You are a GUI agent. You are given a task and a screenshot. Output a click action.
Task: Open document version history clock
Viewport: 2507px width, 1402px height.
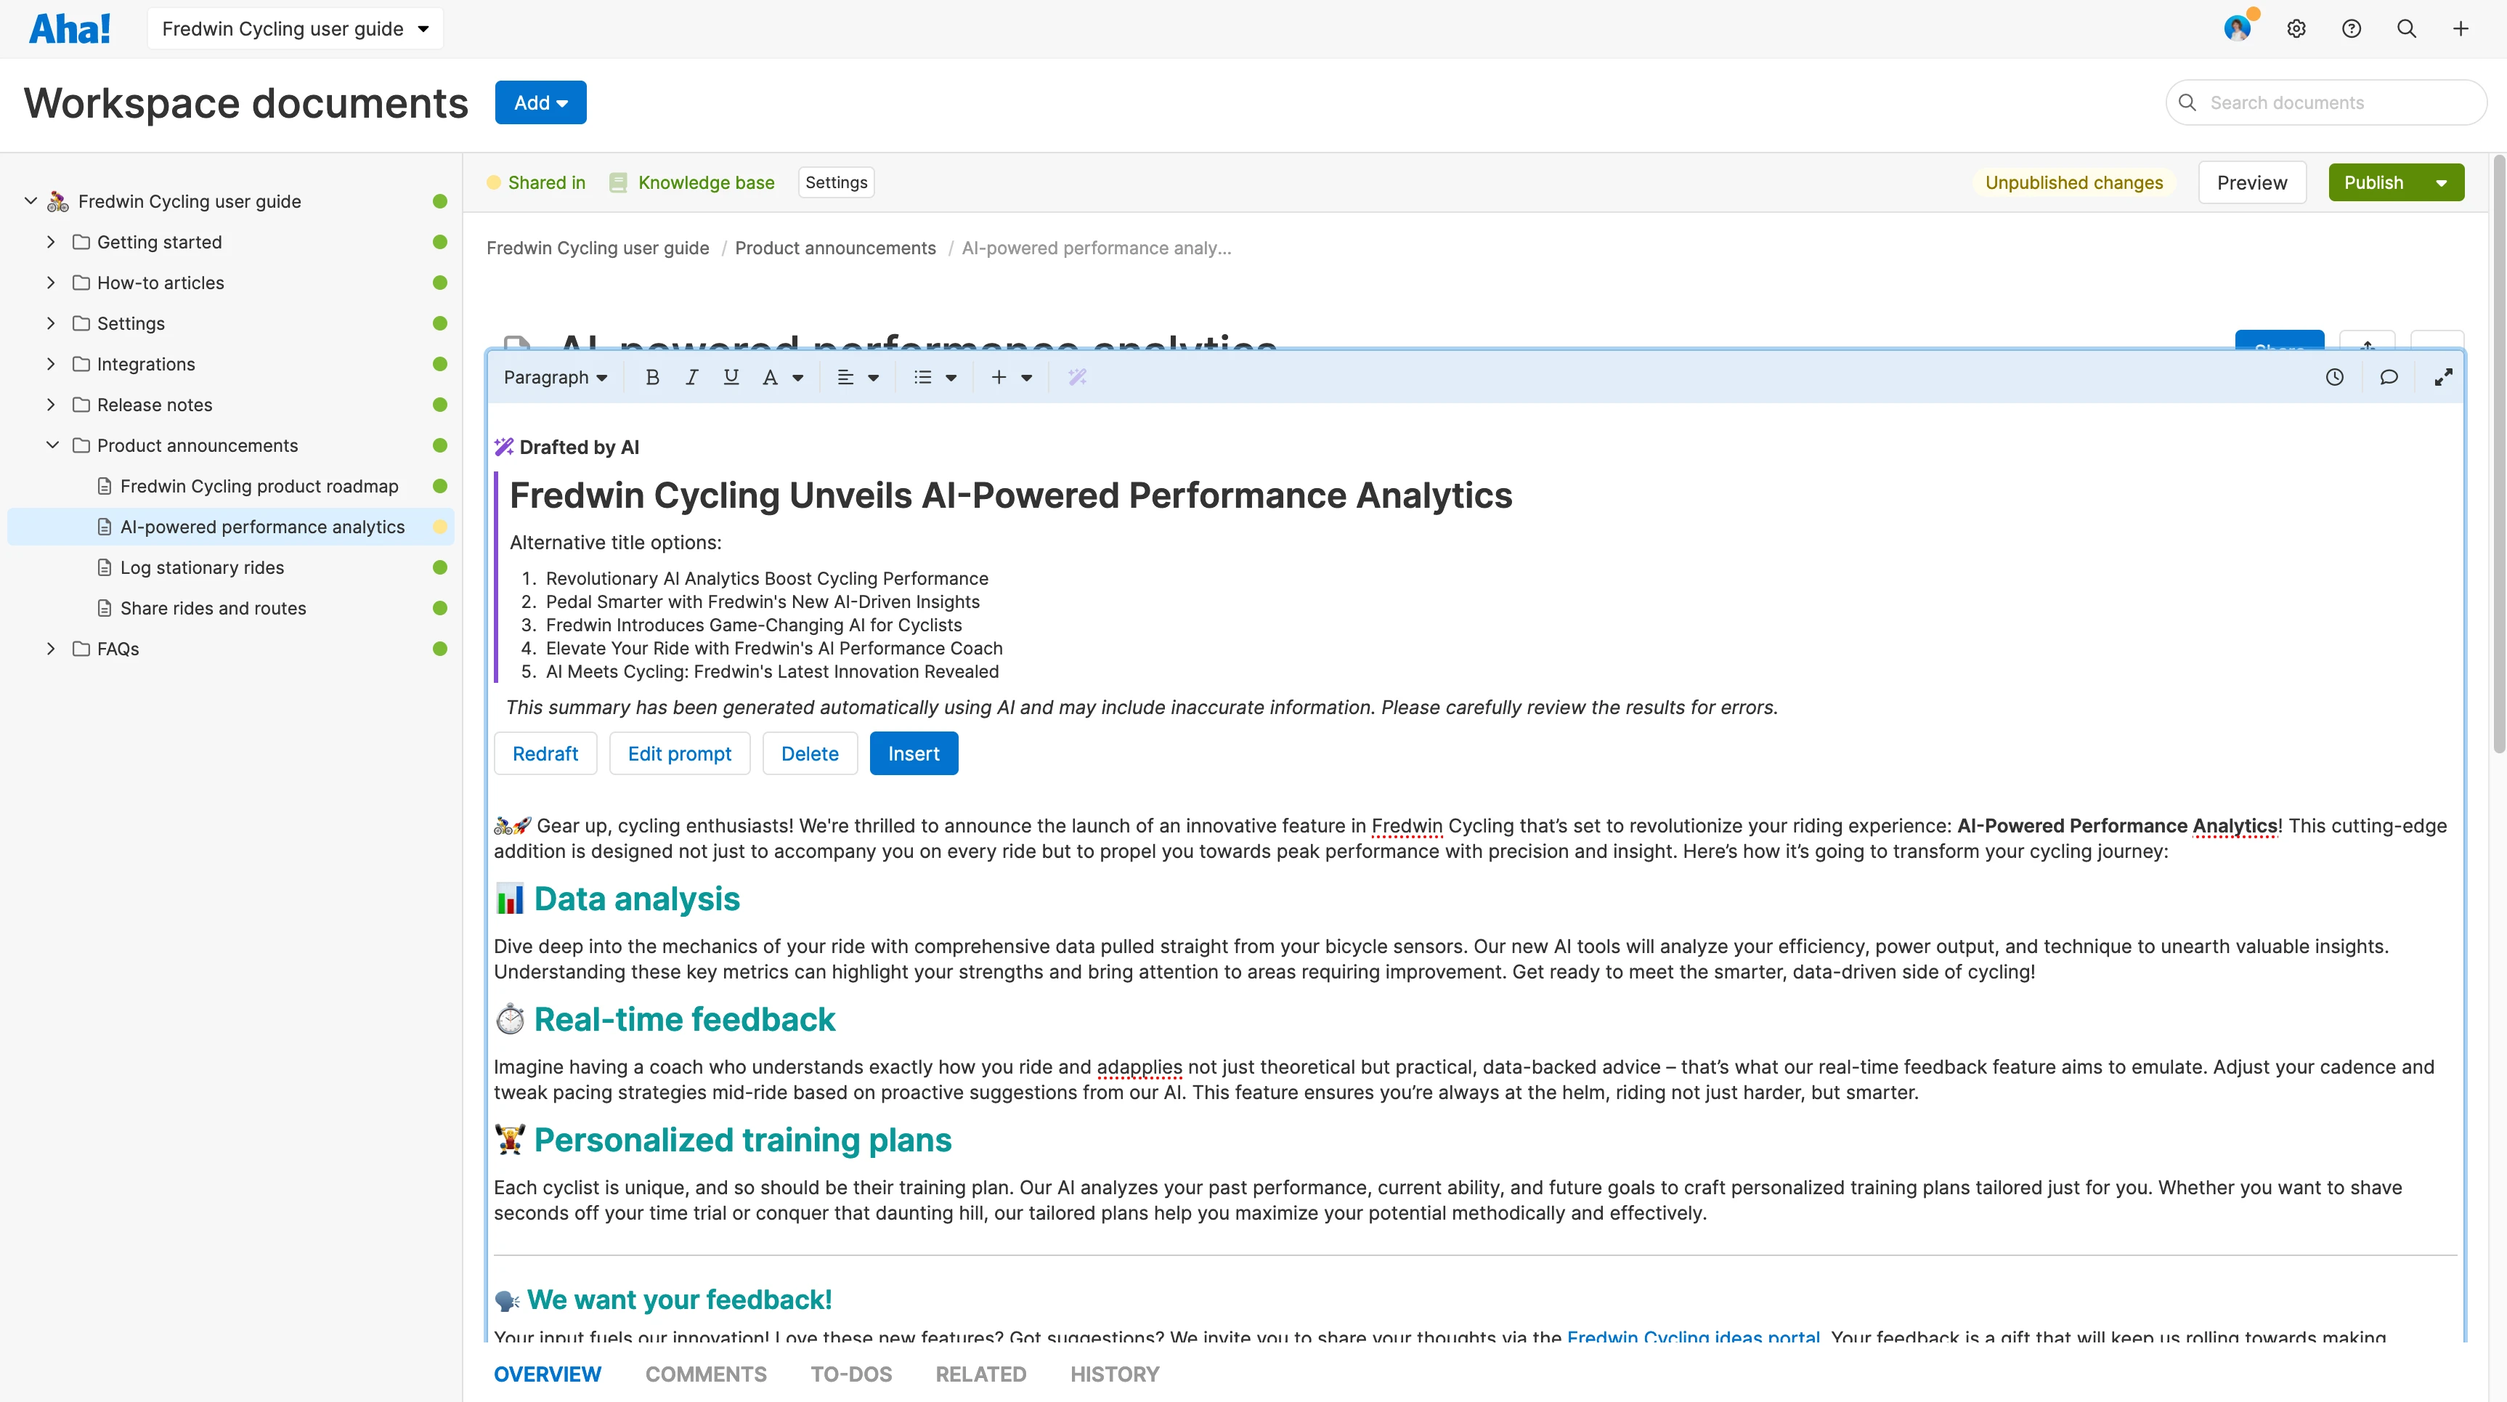point(2333,377)
